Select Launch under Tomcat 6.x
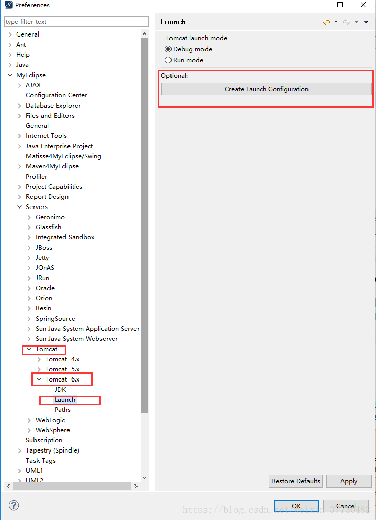376x520 pixels. tap(65, 400)
